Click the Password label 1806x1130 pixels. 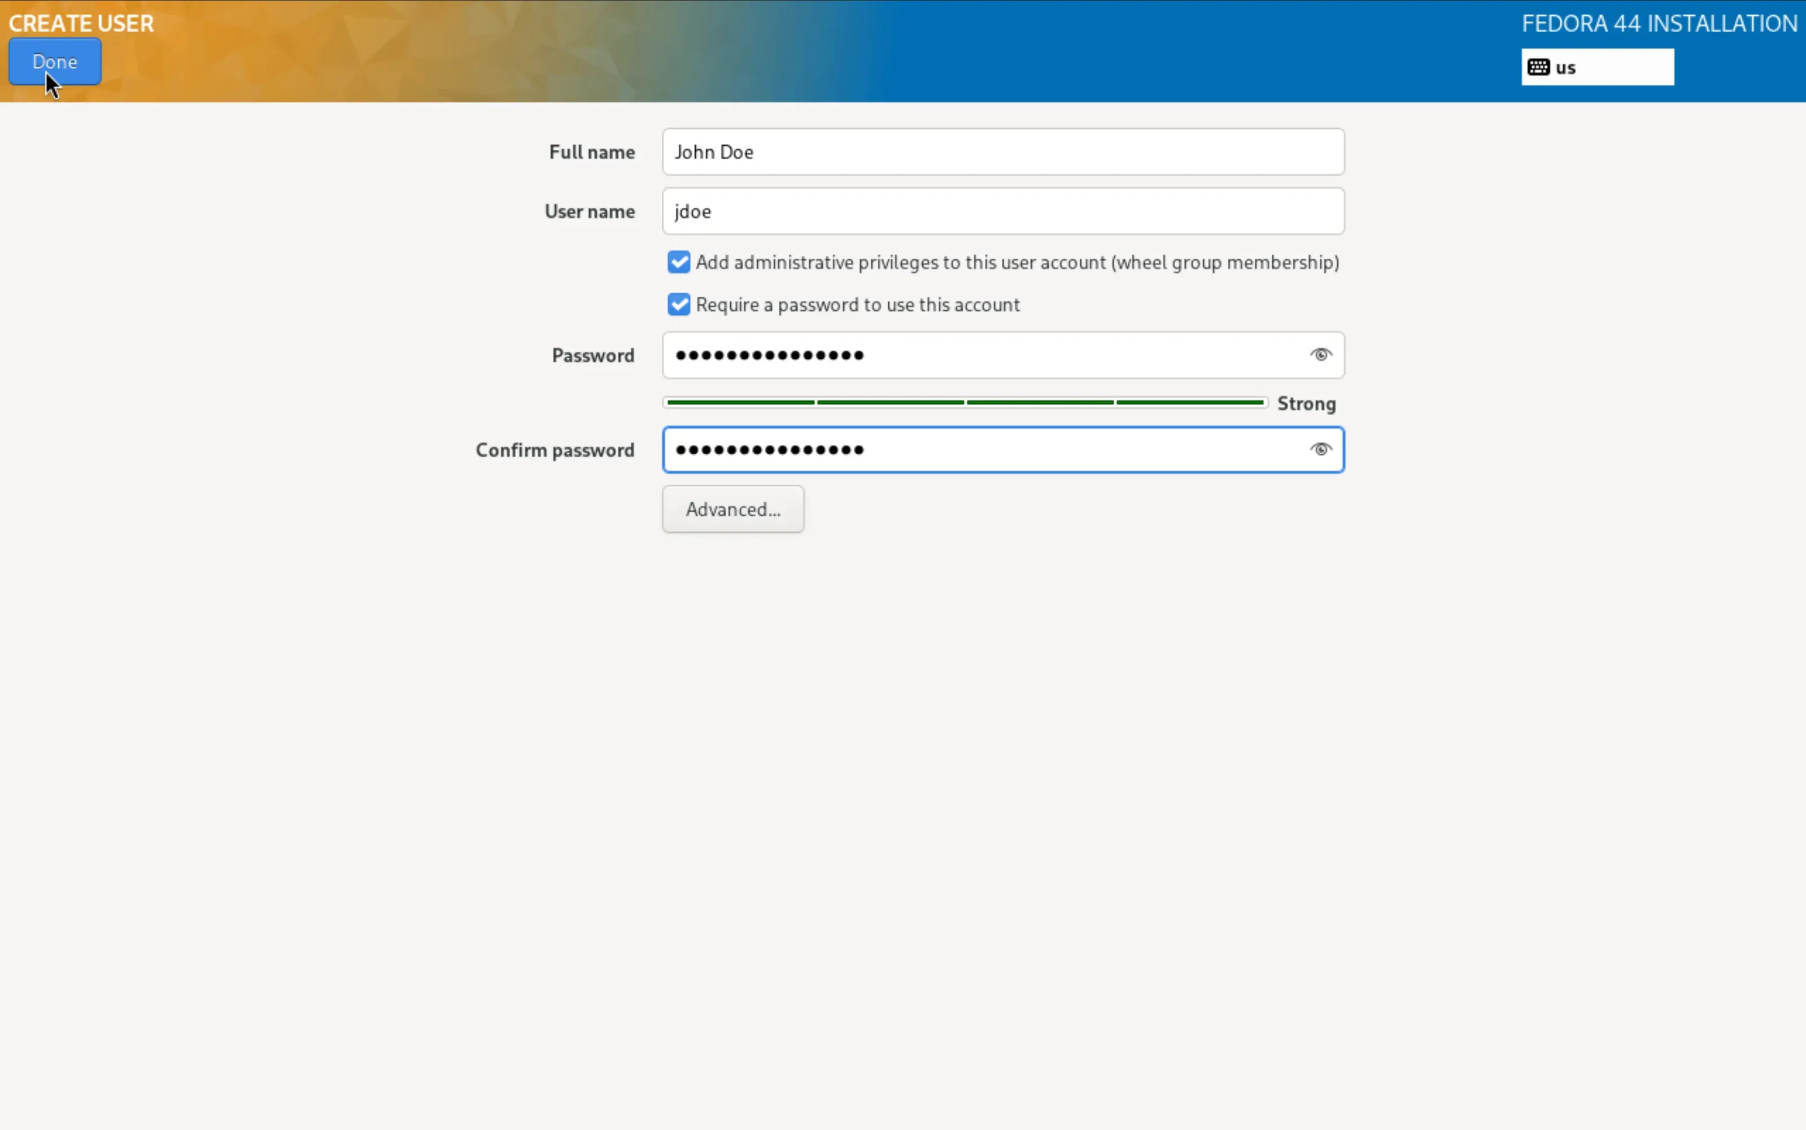point(593,356)
